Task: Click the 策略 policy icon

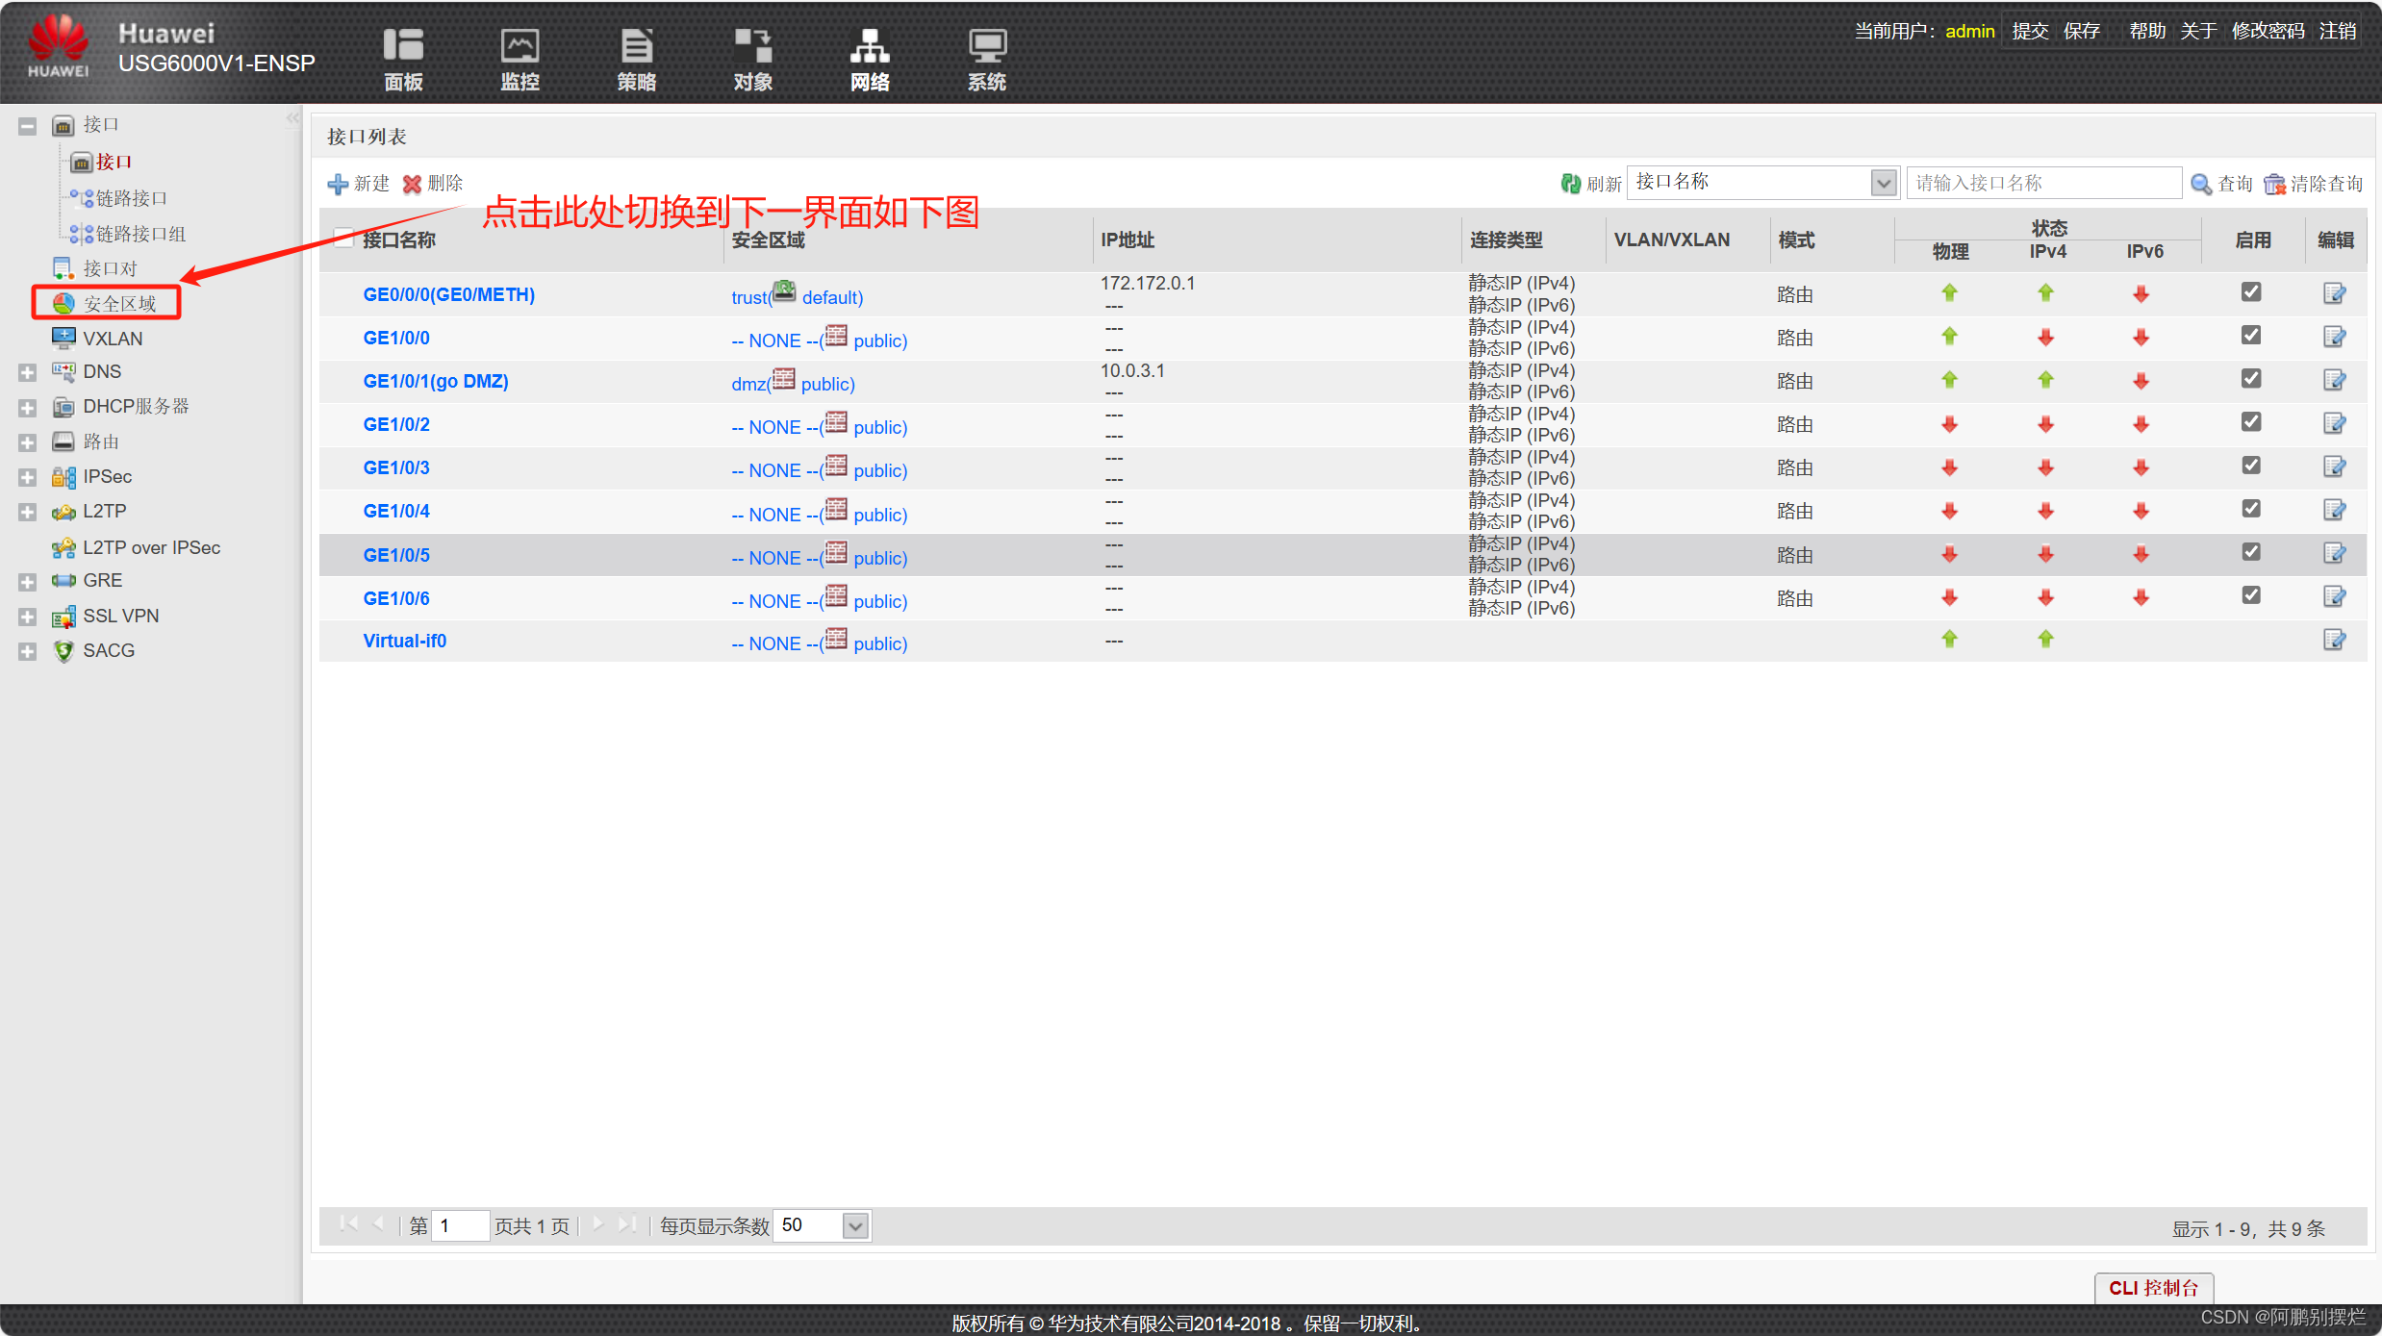Action: (x=636, y=46)
